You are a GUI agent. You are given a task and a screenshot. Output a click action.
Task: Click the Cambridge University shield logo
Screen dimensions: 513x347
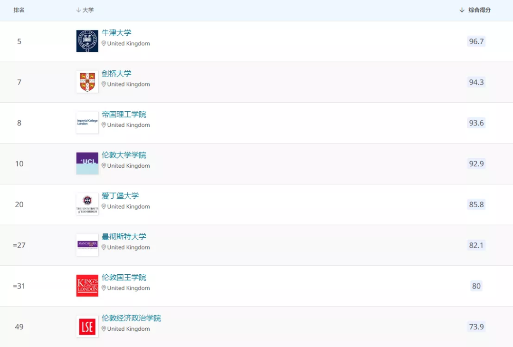87,82
